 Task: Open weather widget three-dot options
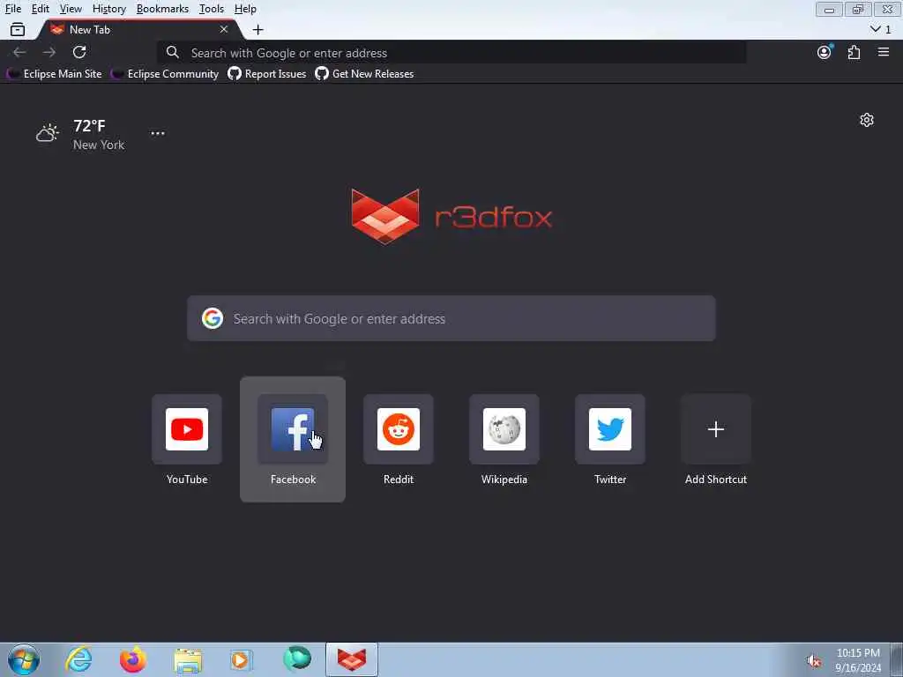coord(158,134)
